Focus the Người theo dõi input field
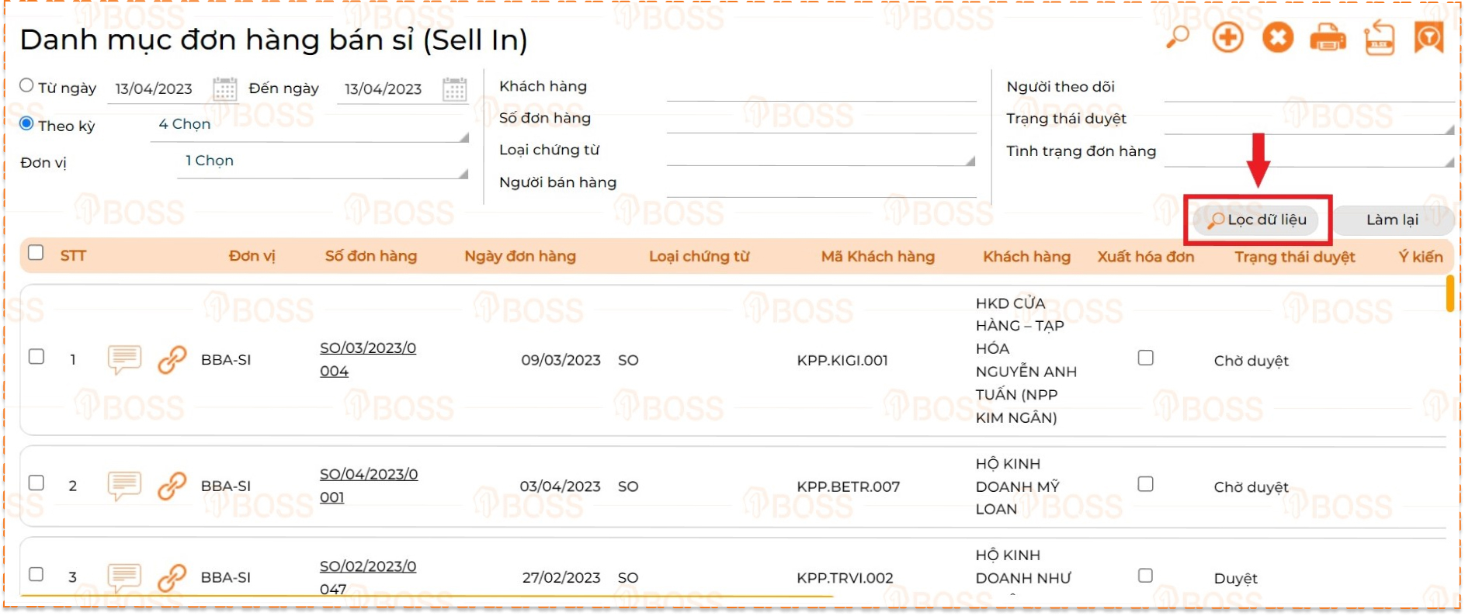 1309,88
